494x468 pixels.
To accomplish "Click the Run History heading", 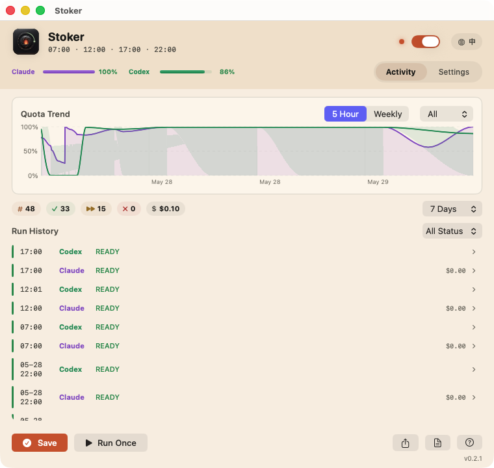I will click(35, 231).
